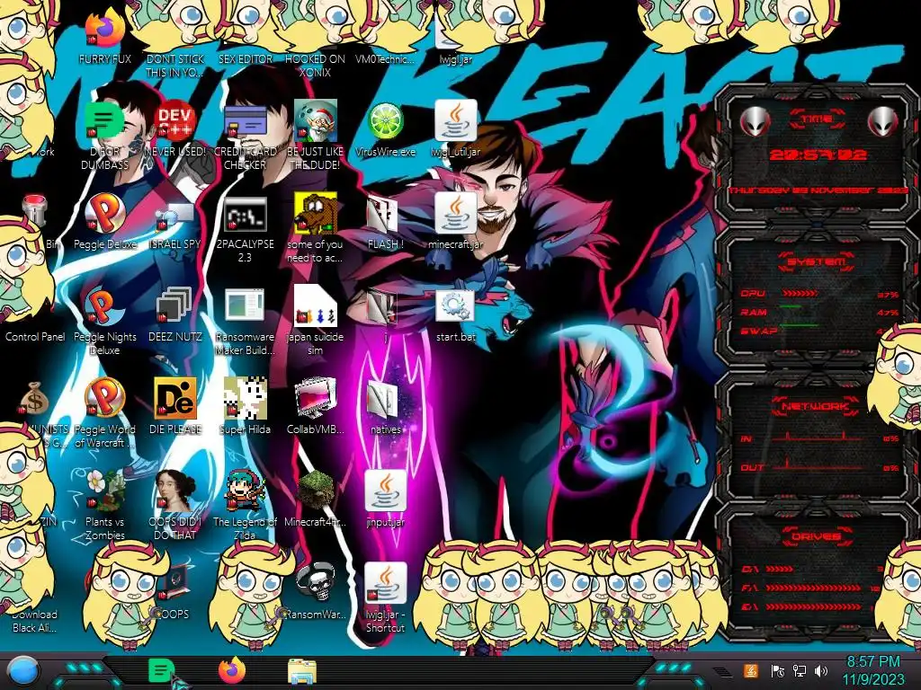Open japan suicide sim shortcut
This screenshot has height=690, width=921.
316,306
